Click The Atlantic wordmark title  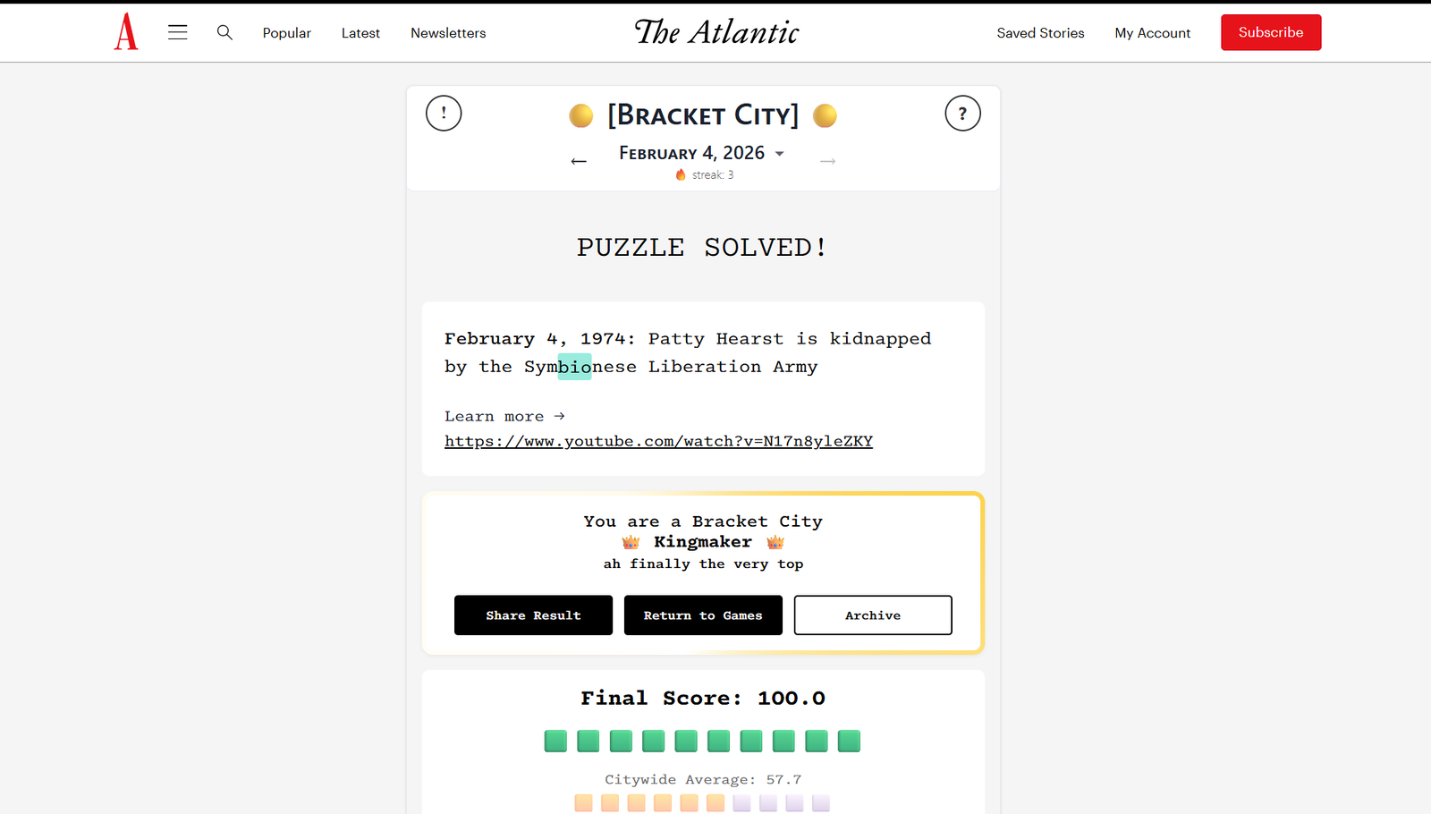point(716,32)
